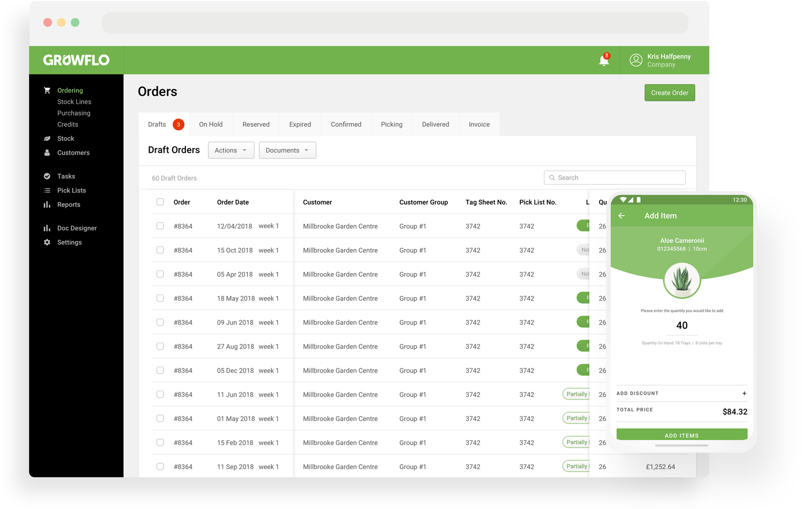Expand the Documents dropdown
Viewport: 802px width, 509px height.
[x=287, y=150]
